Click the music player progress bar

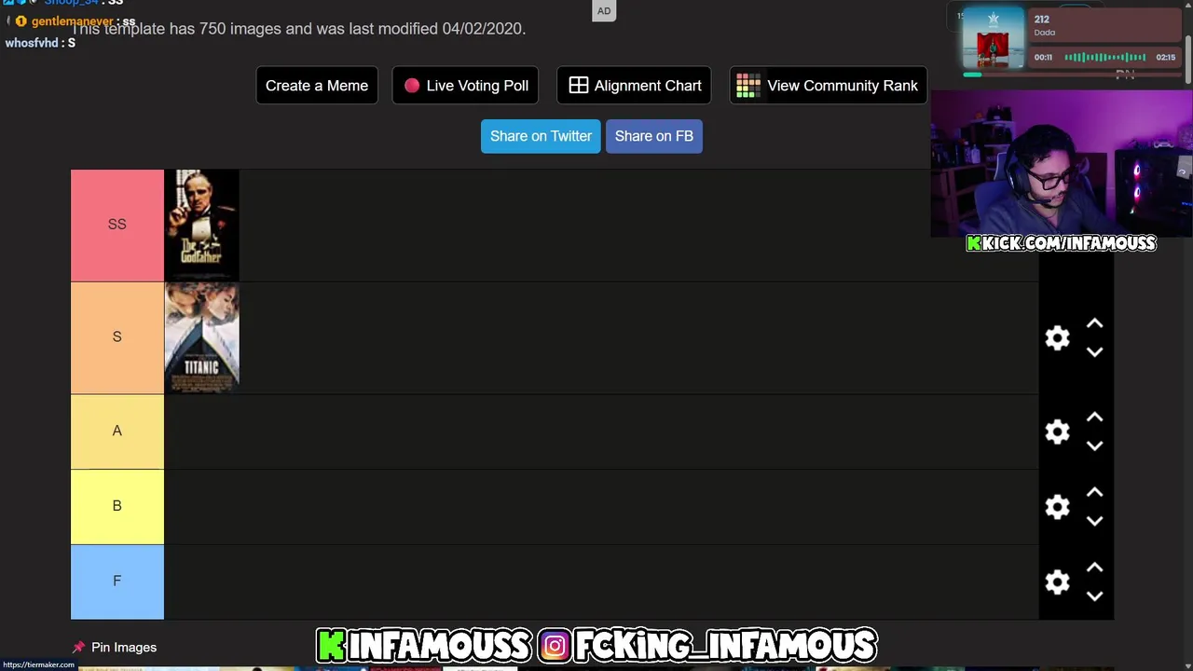1071,74
